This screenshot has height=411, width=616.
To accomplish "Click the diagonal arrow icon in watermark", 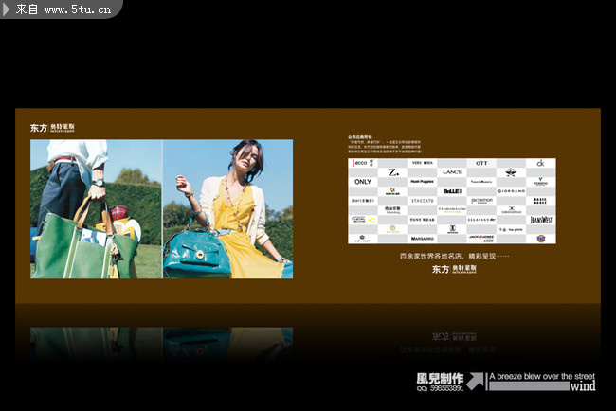I will coord(477,381).
